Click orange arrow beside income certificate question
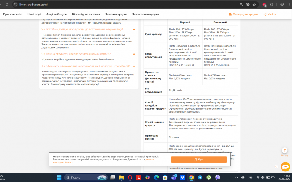Image resolution: width=292 pixels, height=182 pixels. (134, 29)
